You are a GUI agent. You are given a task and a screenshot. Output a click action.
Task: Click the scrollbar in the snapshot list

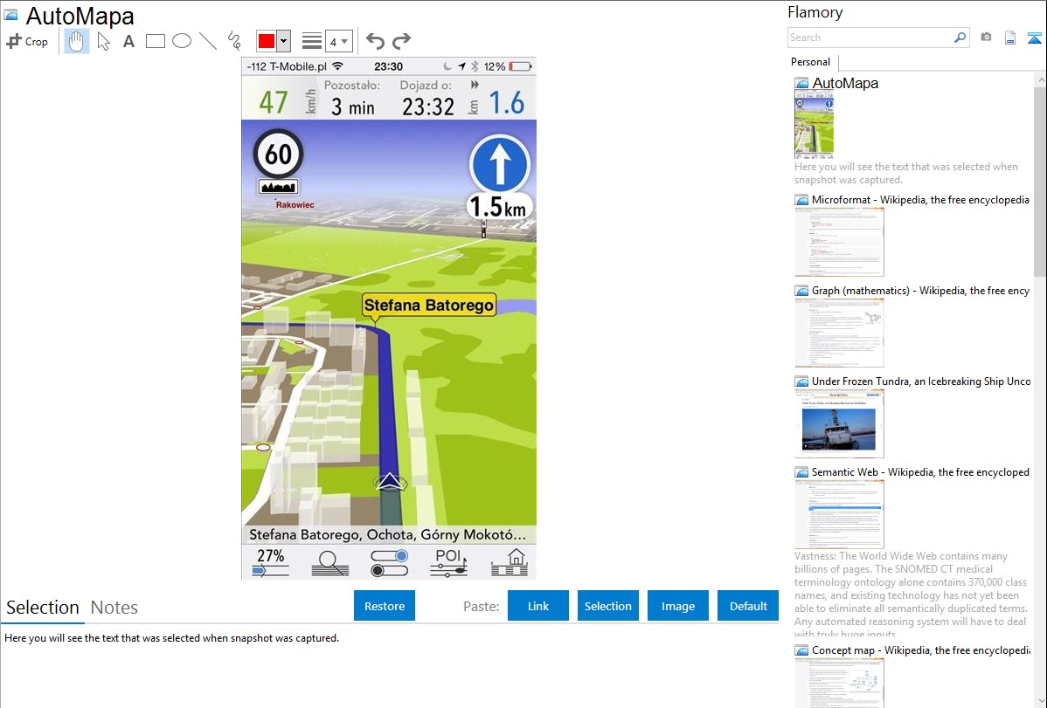pos(1040,180)
